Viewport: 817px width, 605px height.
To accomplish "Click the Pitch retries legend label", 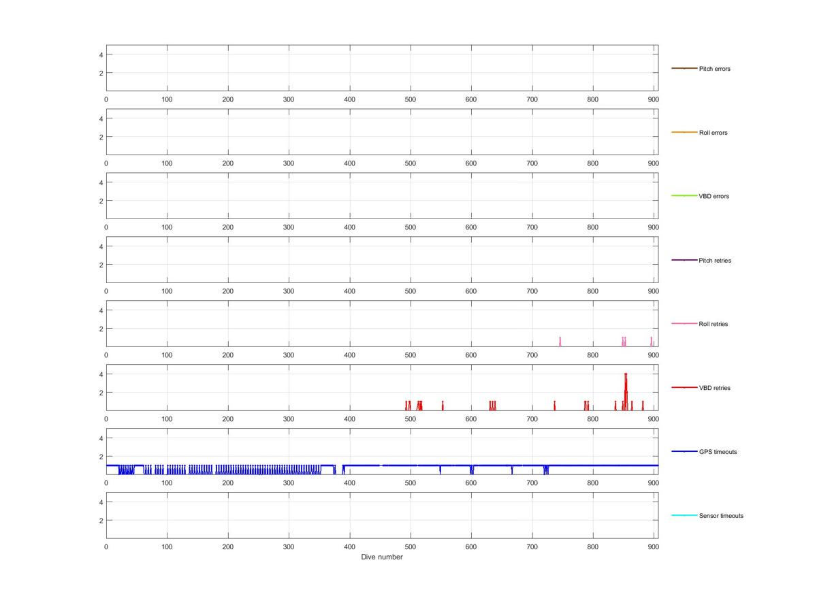I will point(715,261).
